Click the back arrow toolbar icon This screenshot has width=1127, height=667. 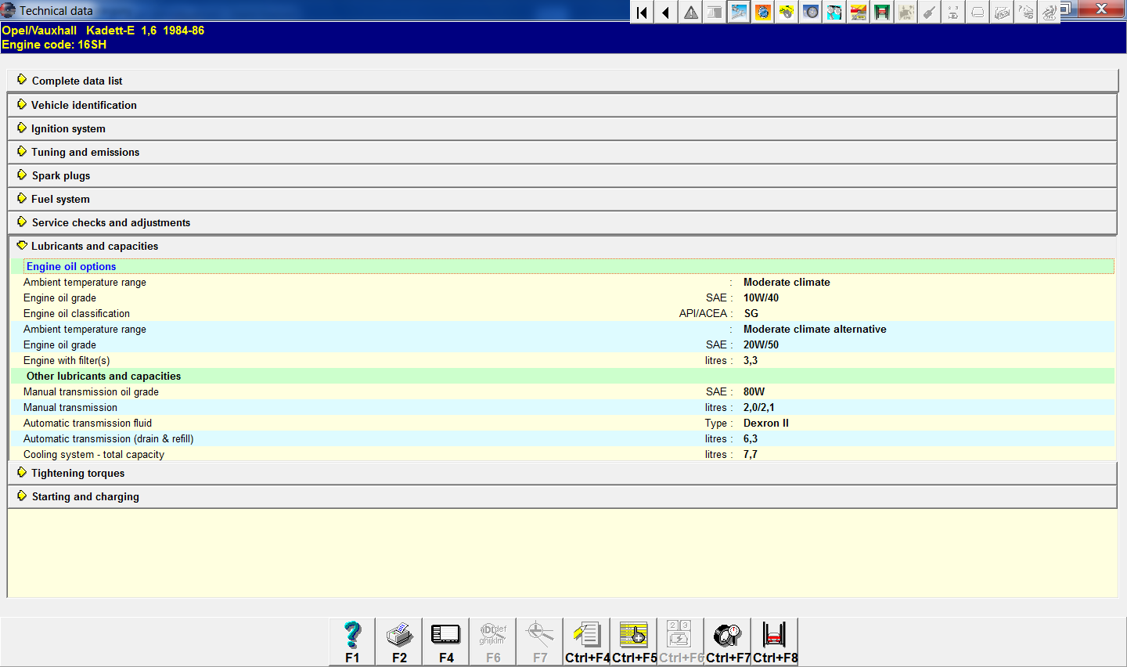(x=666, y=13)
